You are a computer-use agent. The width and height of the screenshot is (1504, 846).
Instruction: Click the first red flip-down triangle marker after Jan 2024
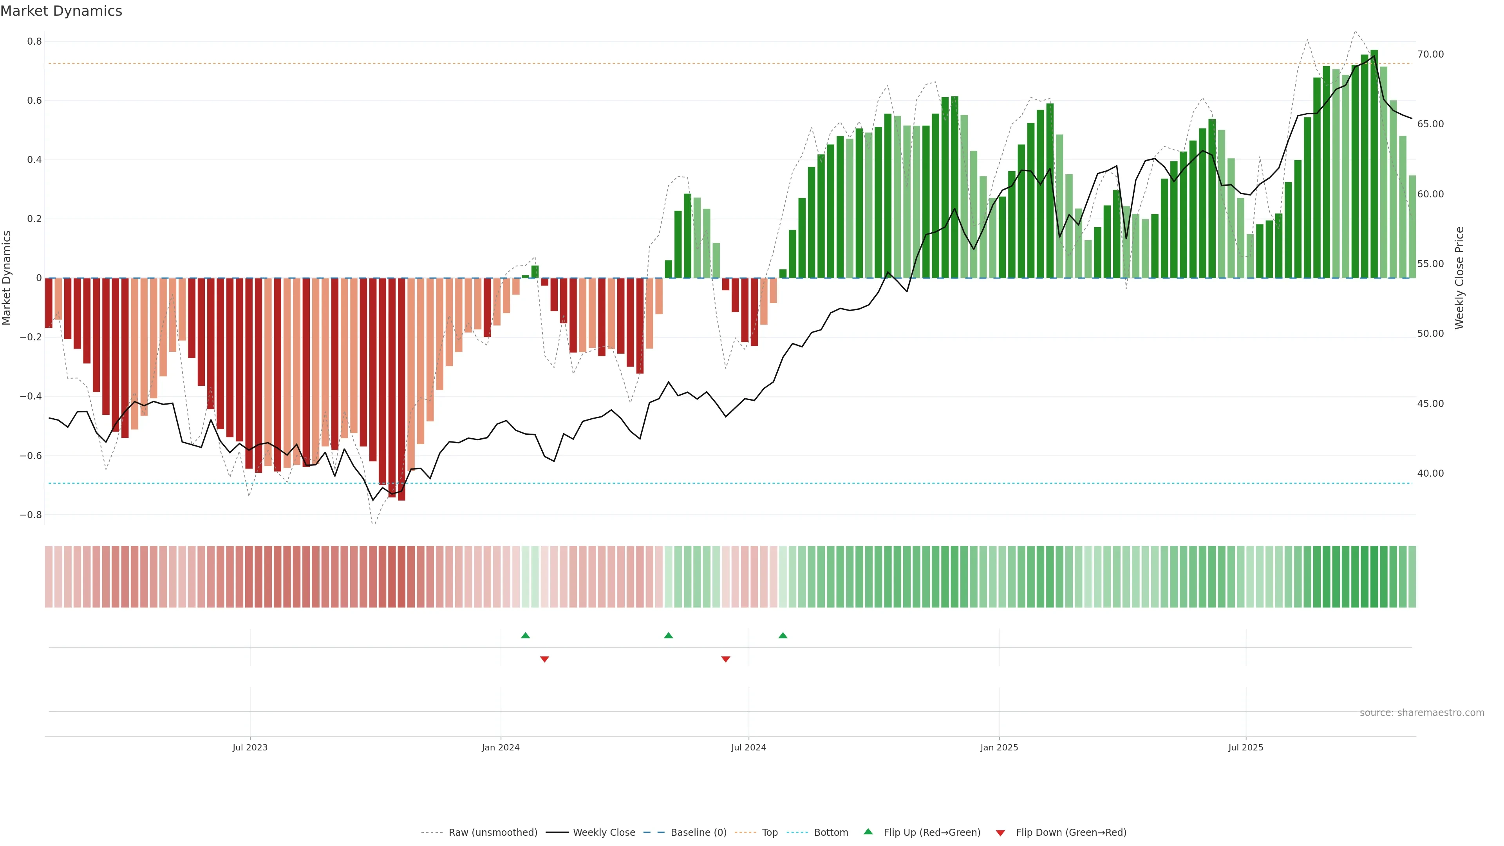[x=545, y=659]
